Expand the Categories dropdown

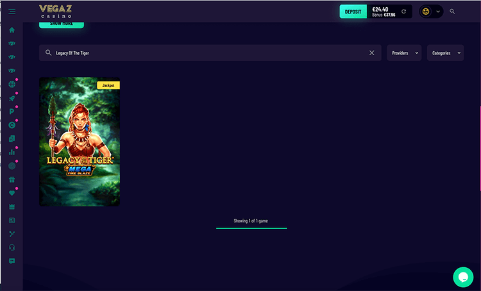point(446,53)
